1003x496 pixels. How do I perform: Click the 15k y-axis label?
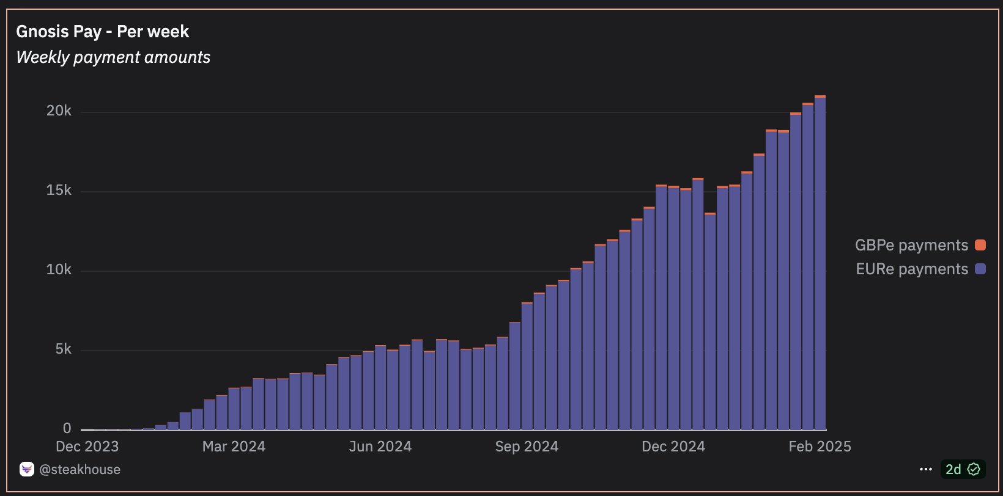pos(59,190)
